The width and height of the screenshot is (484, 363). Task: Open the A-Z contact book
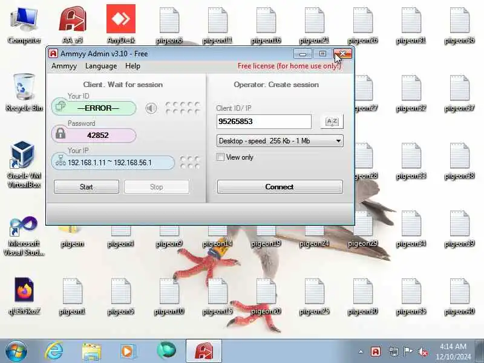point(332,122)
